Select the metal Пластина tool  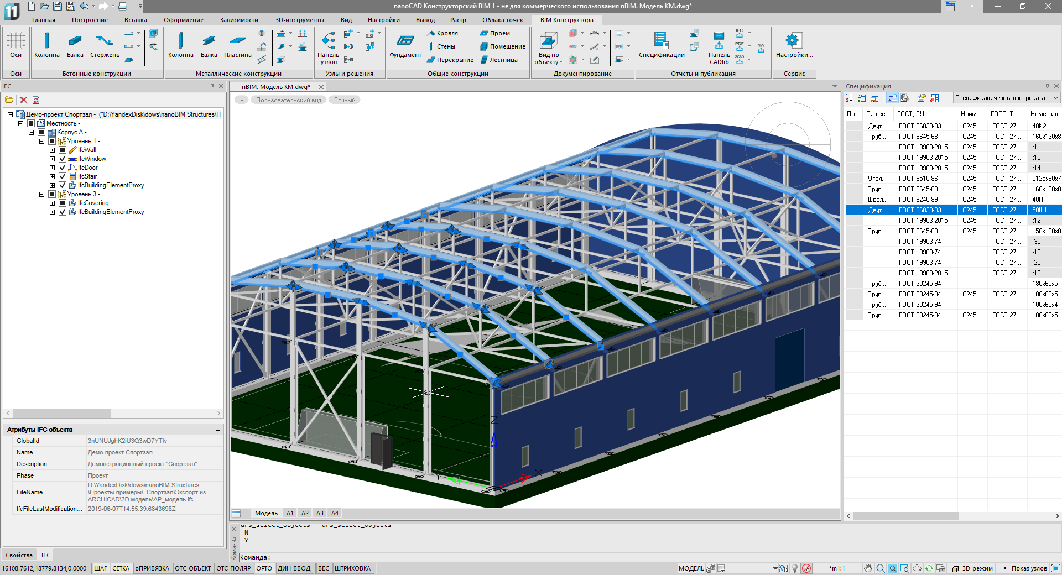[x=237, y=45]
